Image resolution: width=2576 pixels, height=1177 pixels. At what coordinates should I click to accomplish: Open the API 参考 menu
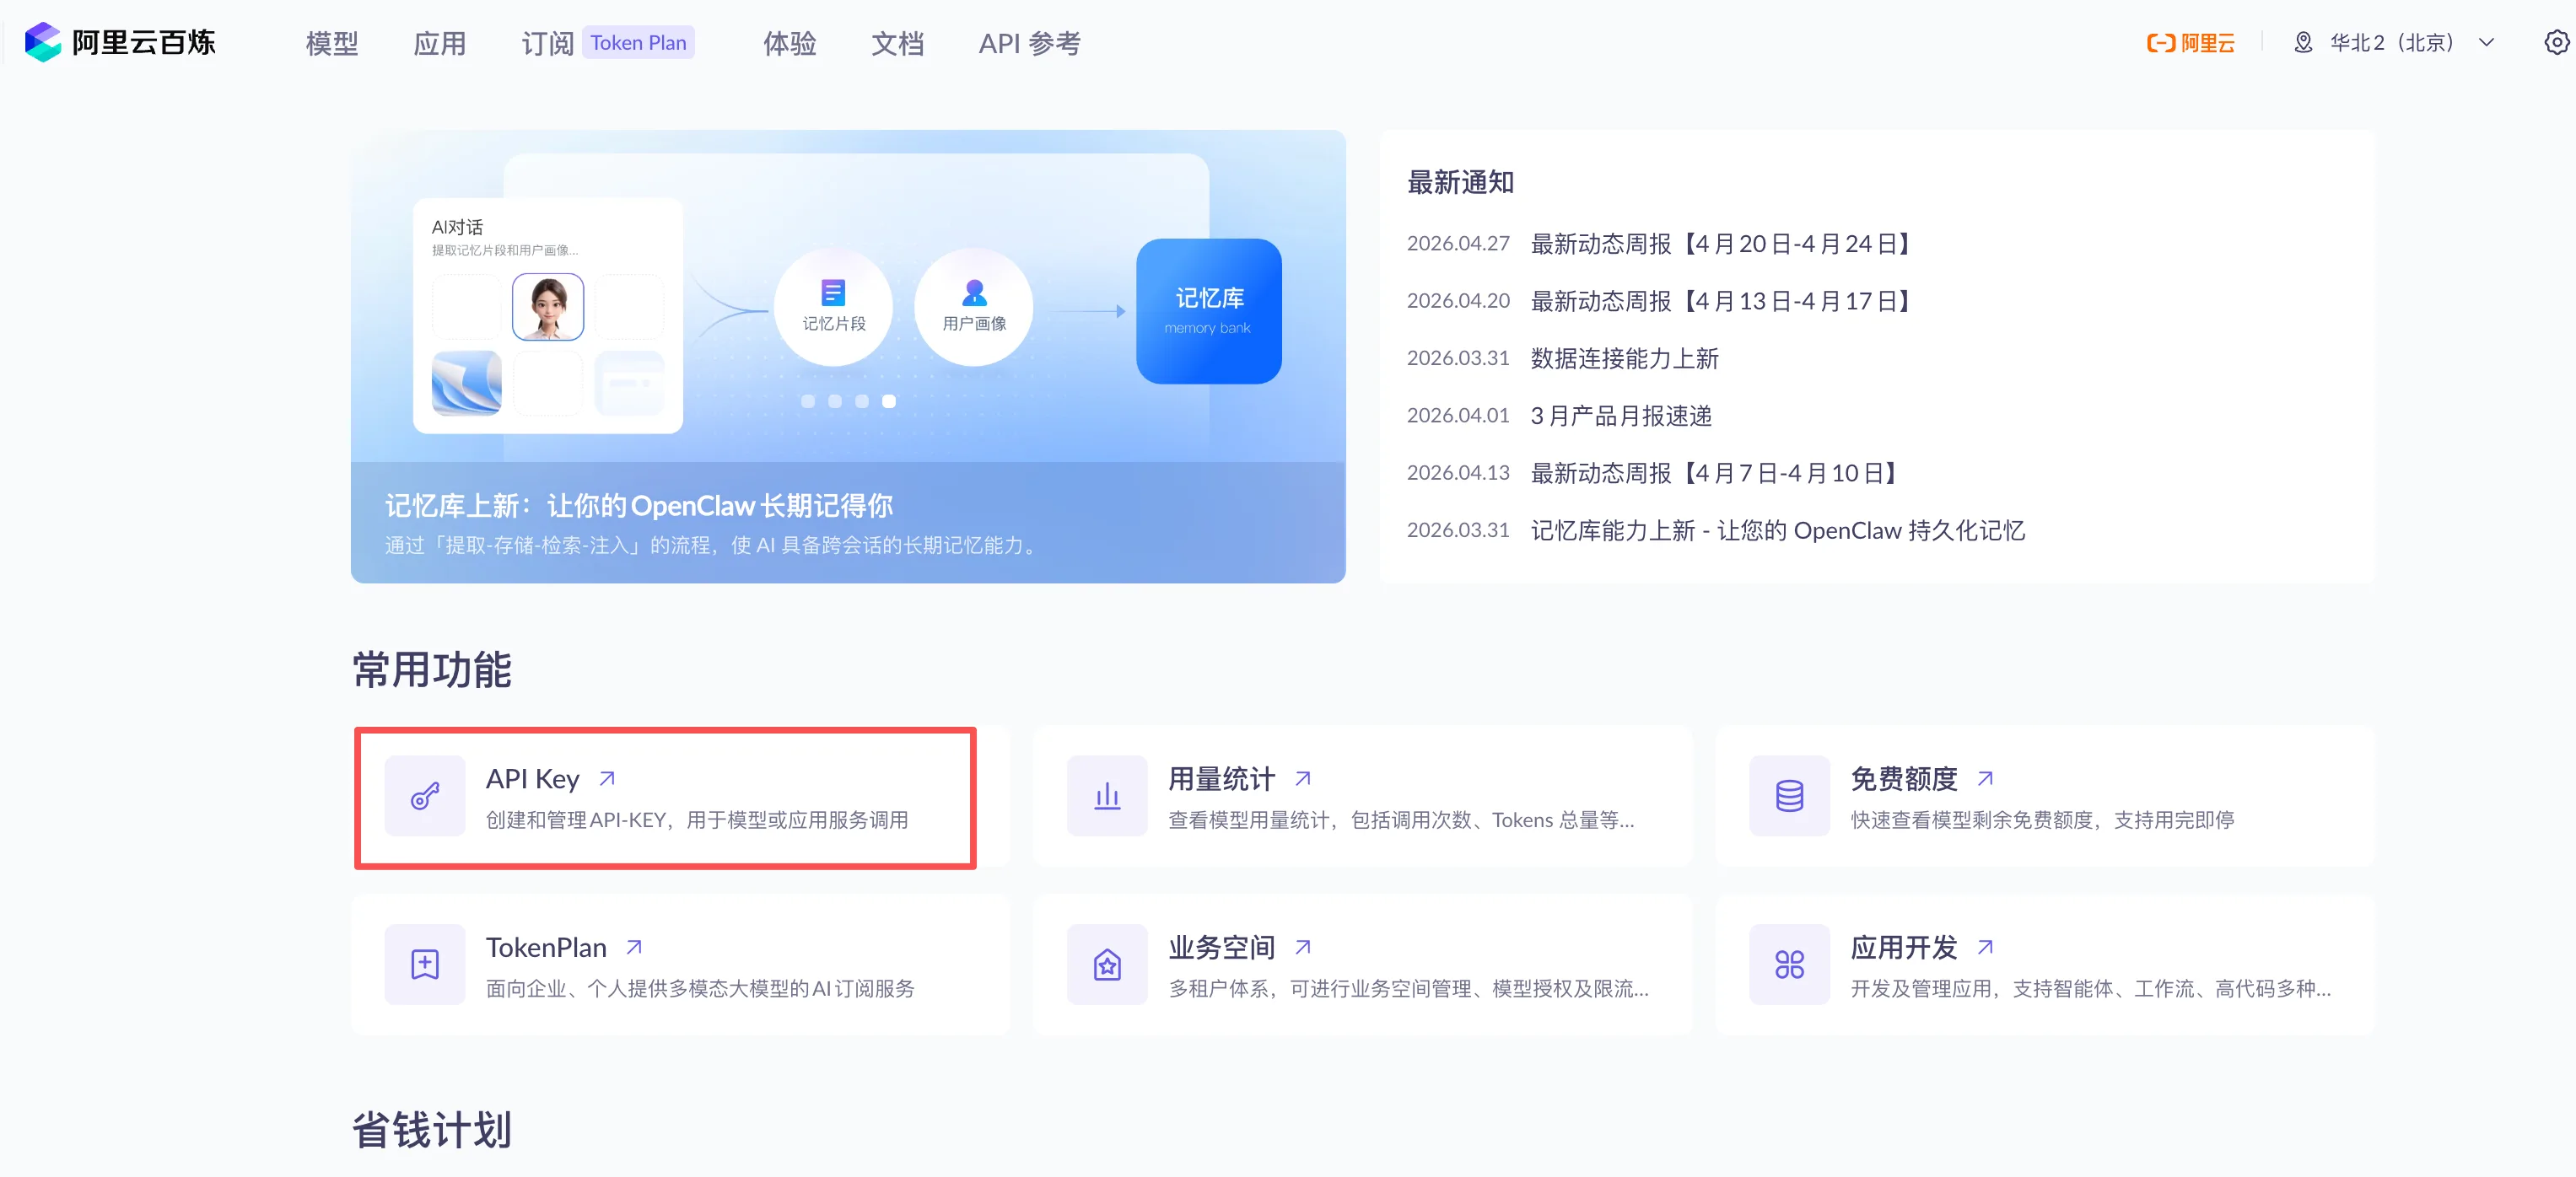pyautogui.click(x=1030, y=43)
